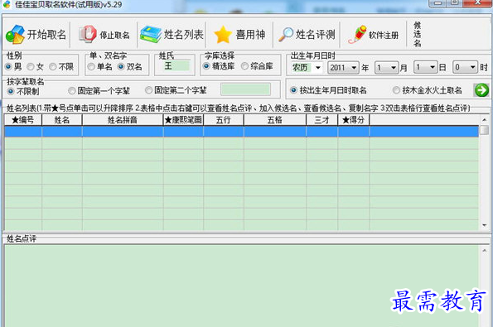
Task: Select the 综合库 character library option
Action: tap(244, 66)
